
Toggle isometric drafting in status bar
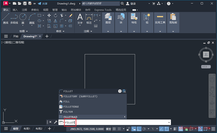click(x=153, y=129)
